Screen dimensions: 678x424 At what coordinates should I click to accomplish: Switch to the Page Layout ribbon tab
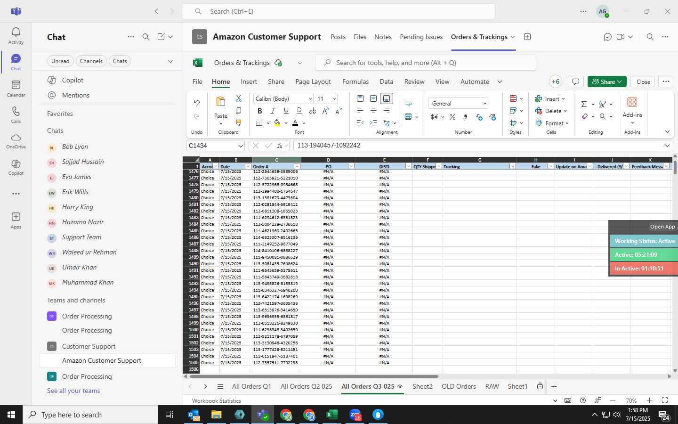pyautogui.click(x=313, y=82)
